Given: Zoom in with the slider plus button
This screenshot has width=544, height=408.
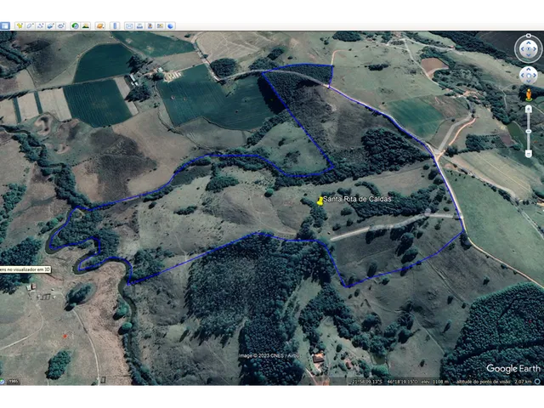Looking at the screenshot, I should (x=529, y=110).
